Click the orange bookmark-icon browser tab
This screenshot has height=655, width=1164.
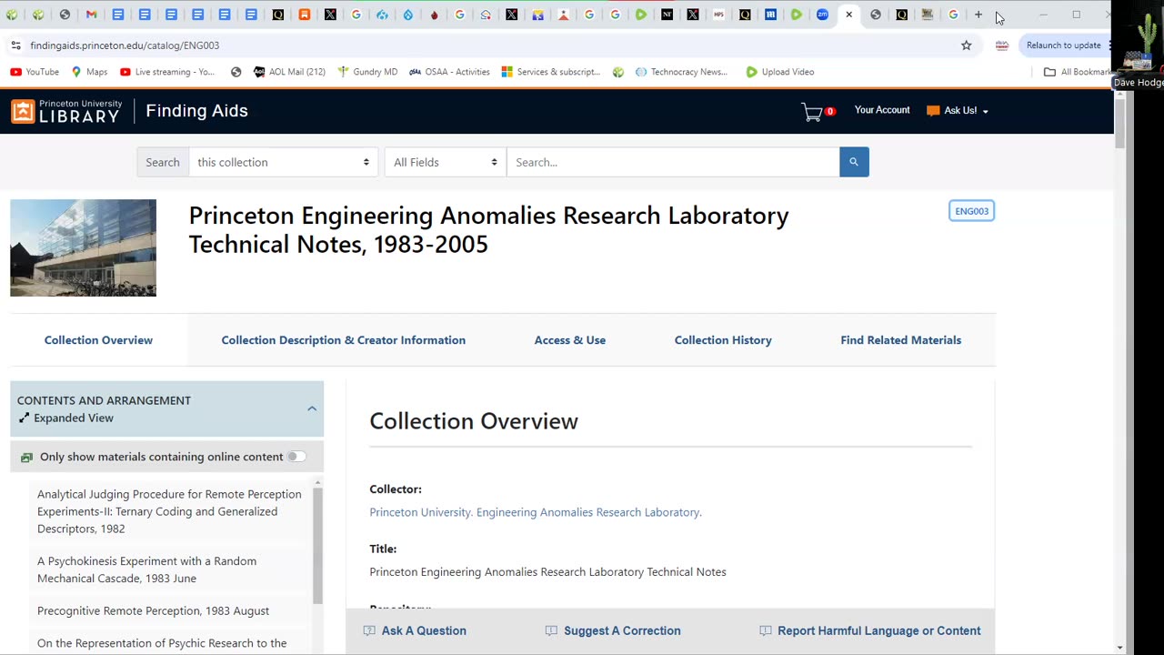click(304, 15)
